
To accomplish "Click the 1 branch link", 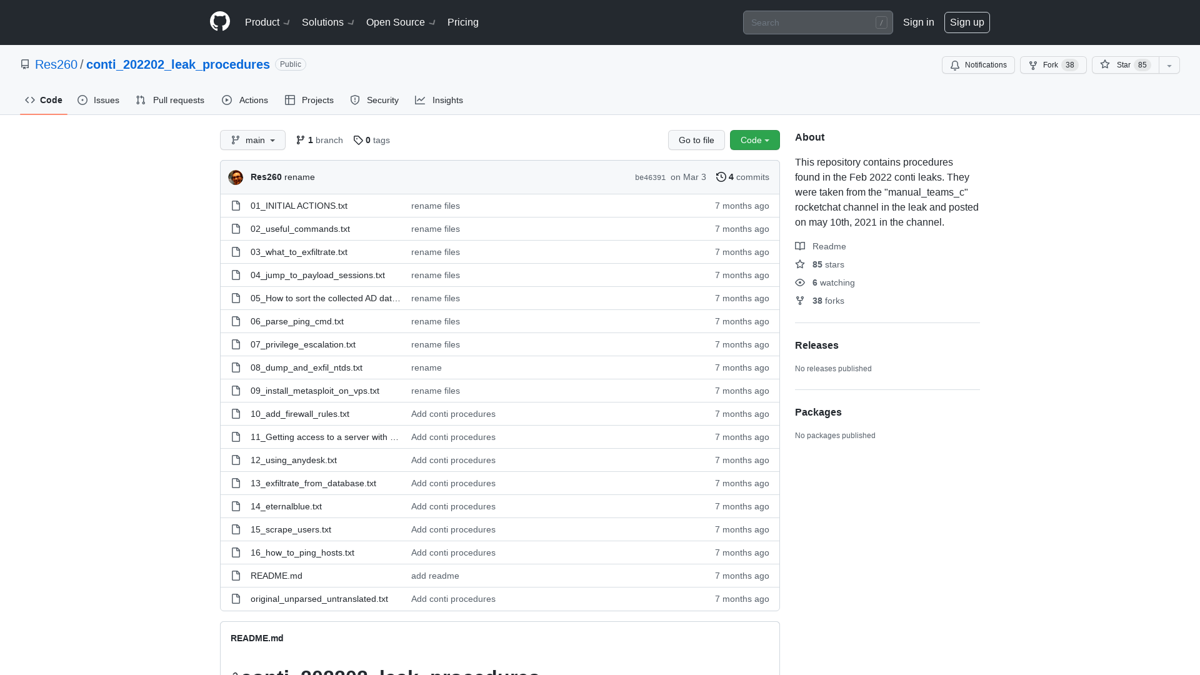I will [319, 140].
